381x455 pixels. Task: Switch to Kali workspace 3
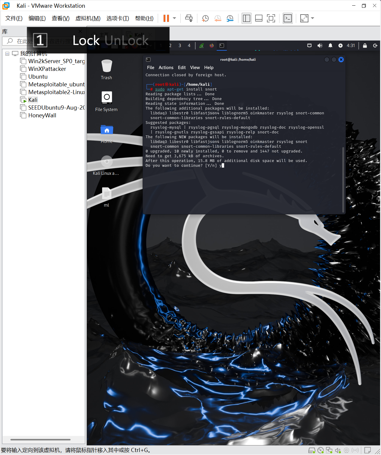pyautogui.click(x=180, y=46)
